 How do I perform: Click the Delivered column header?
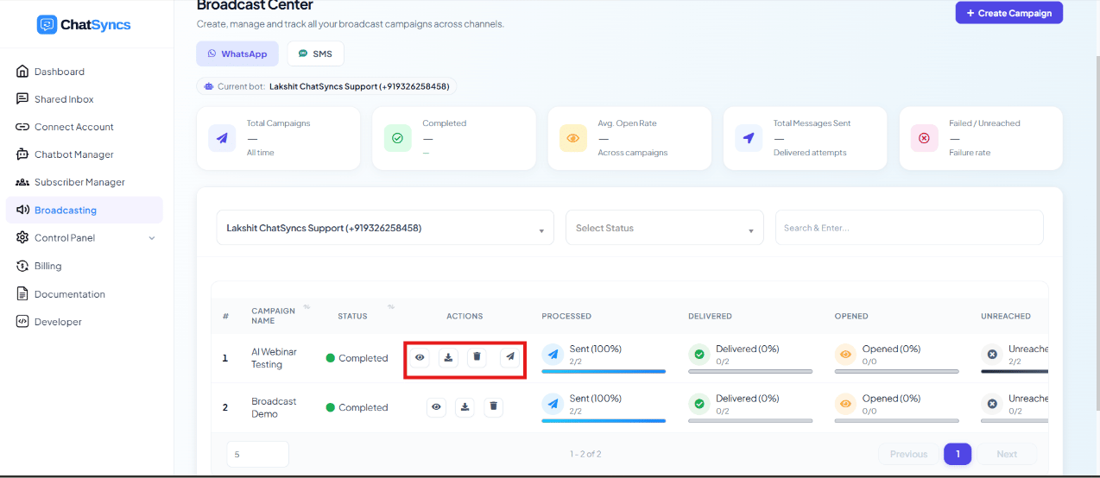(710, 316)
